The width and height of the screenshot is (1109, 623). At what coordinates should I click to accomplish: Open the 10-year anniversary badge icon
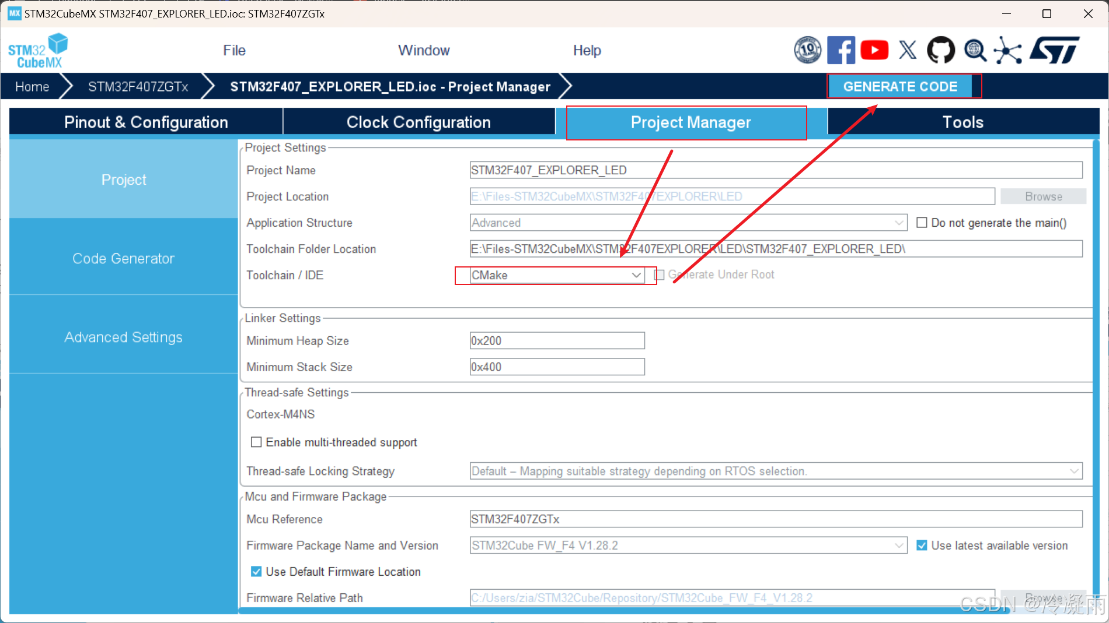click(808, 50)
